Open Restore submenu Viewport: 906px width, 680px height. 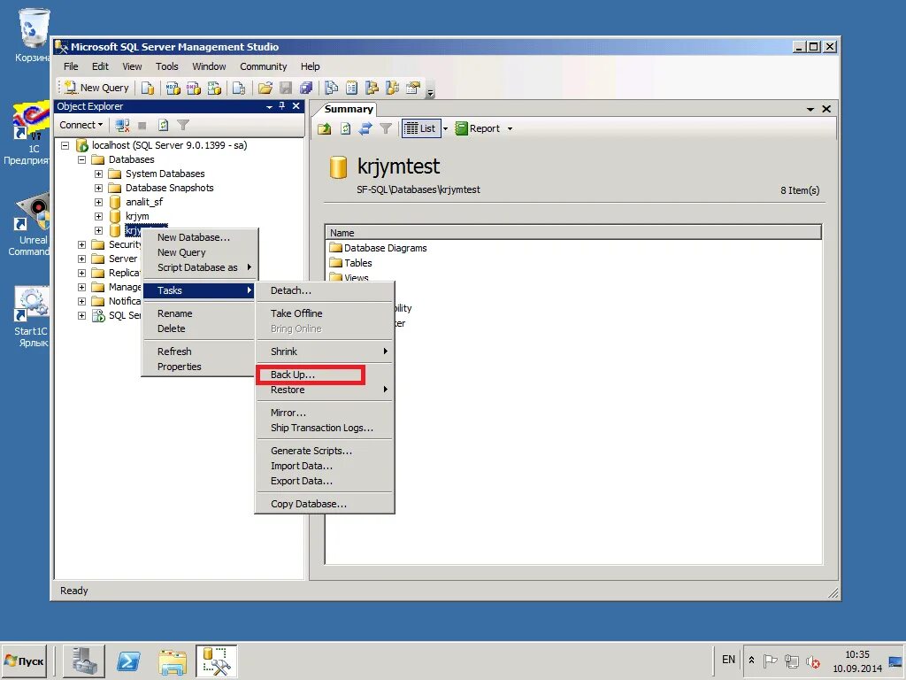click(326, 390)
